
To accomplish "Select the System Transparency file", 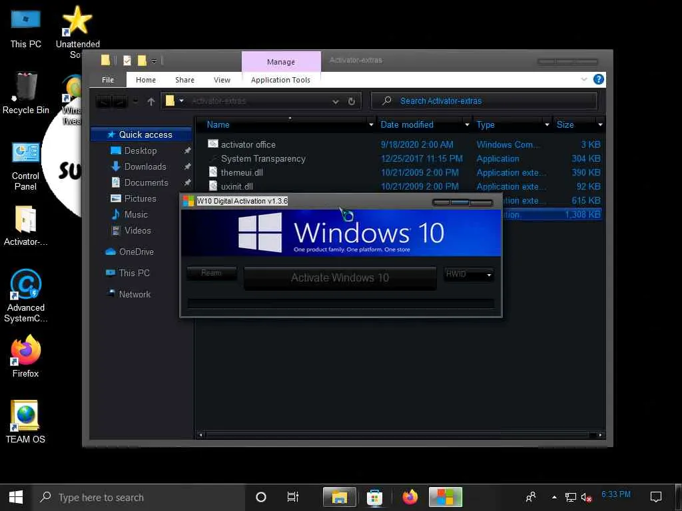I will 263,158.
